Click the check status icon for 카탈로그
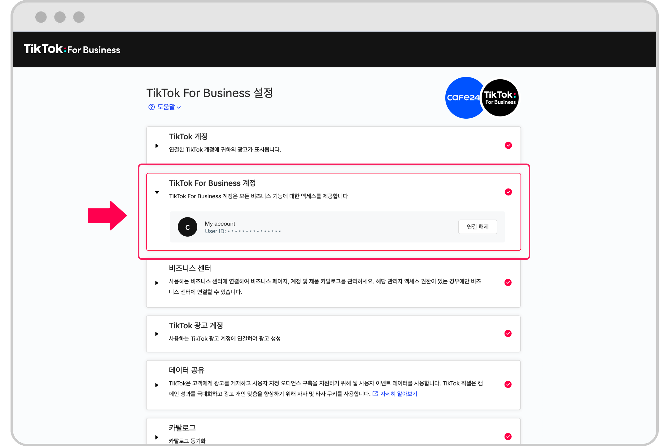The width and height of the screenshot is (669, 446). point(508,436)
